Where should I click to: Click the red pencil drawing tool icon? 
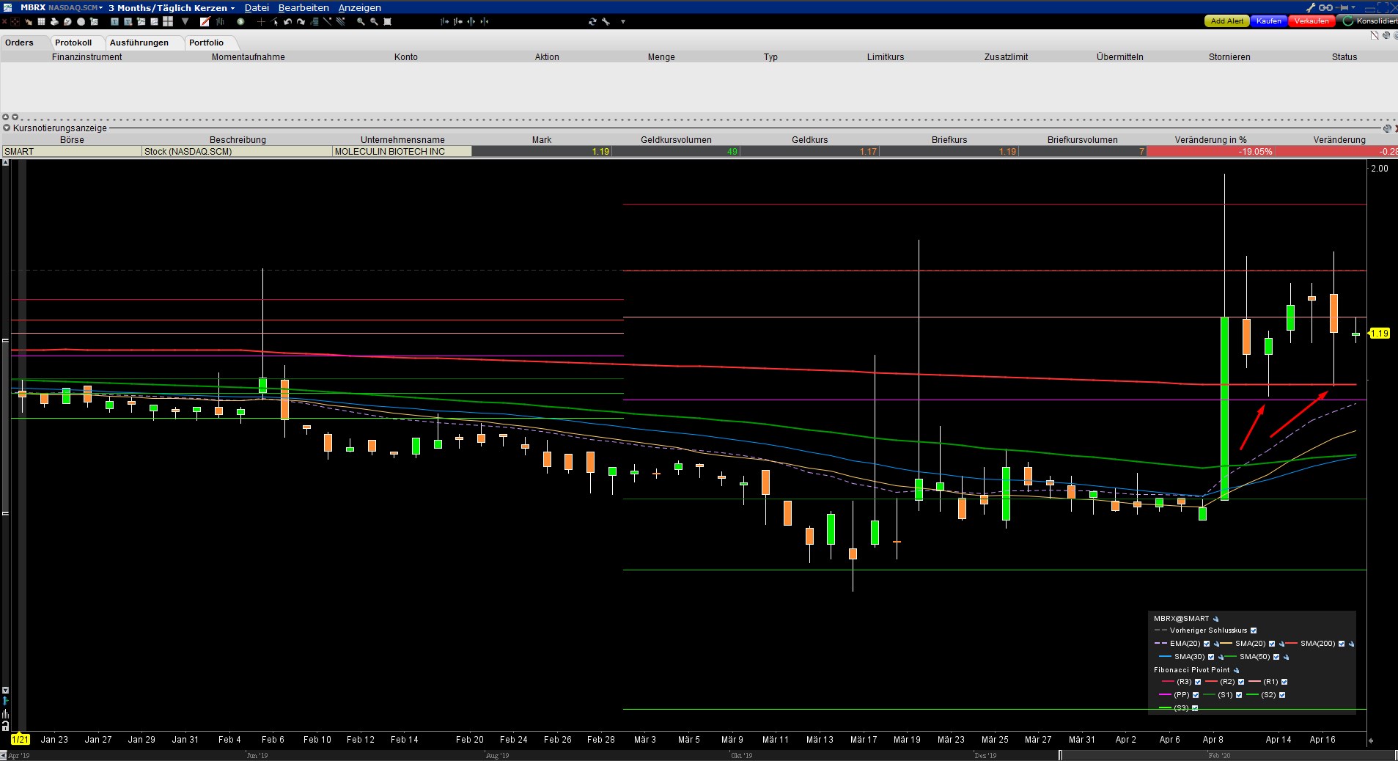click(205, 22)
